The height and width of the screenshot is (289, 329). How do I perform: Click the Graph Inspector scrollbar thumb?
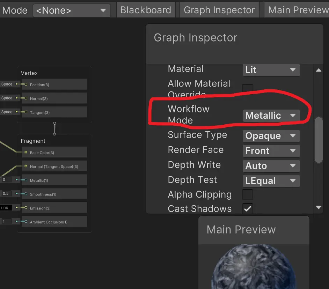319,140
